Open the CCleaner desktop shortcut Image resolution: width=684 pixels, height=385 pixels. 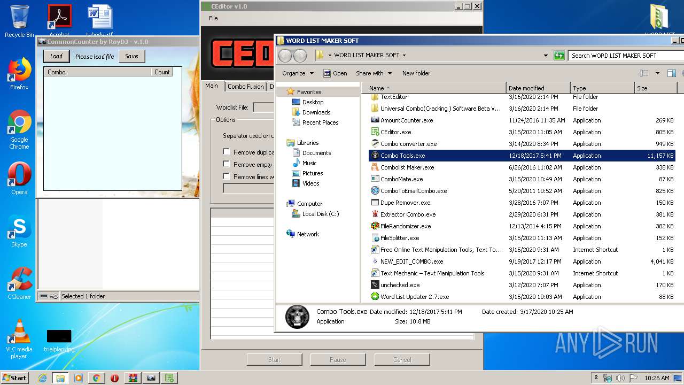tap(19, 283)
